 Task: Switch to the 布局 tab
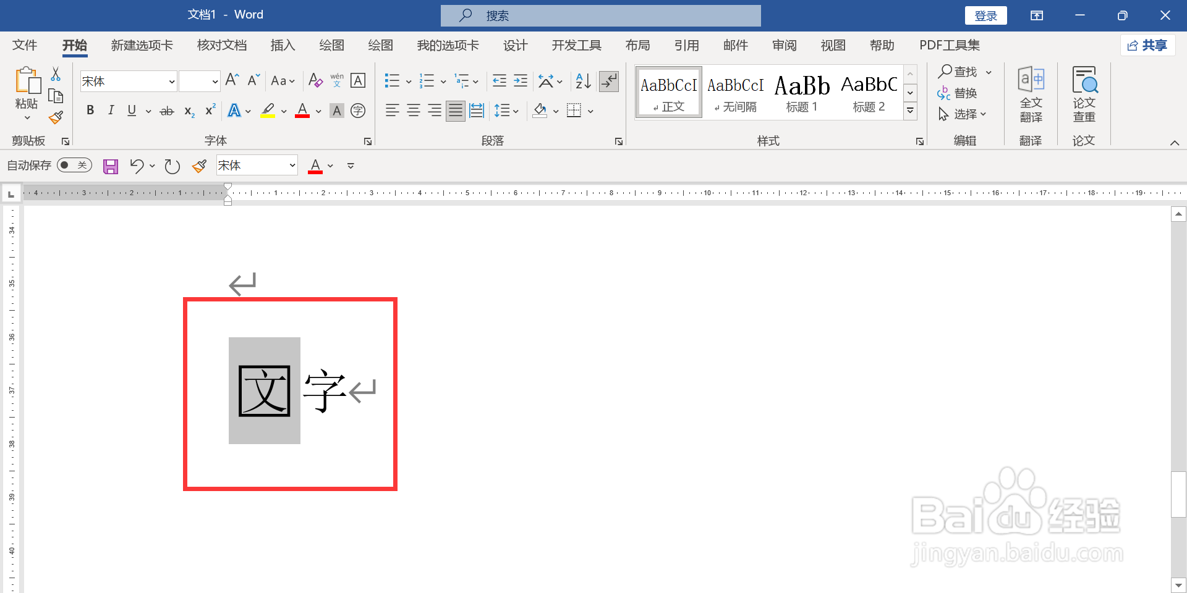click(637, 45)
